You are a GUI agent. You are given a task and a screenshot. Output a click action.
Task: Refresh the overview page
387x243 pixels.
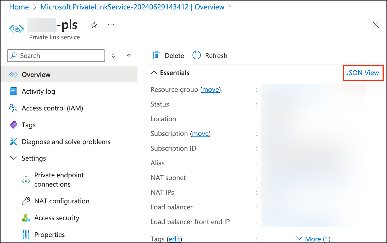point(209,55)
